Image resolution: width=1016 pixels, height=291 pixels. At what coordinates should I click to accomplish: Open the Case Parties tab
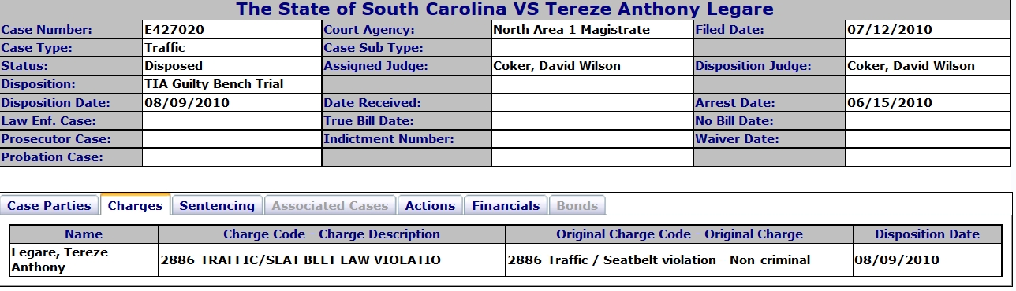pos(50,206)
